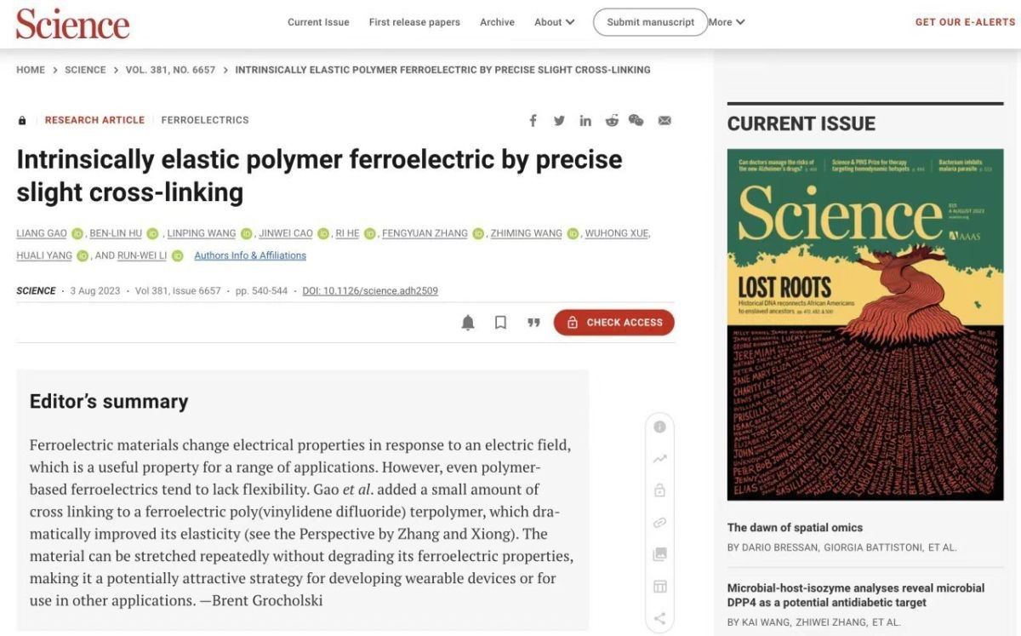Image resolution: width=1021 pixels, height=636 pixels.
Task: Bookmark this article
Action: point(501,323)
